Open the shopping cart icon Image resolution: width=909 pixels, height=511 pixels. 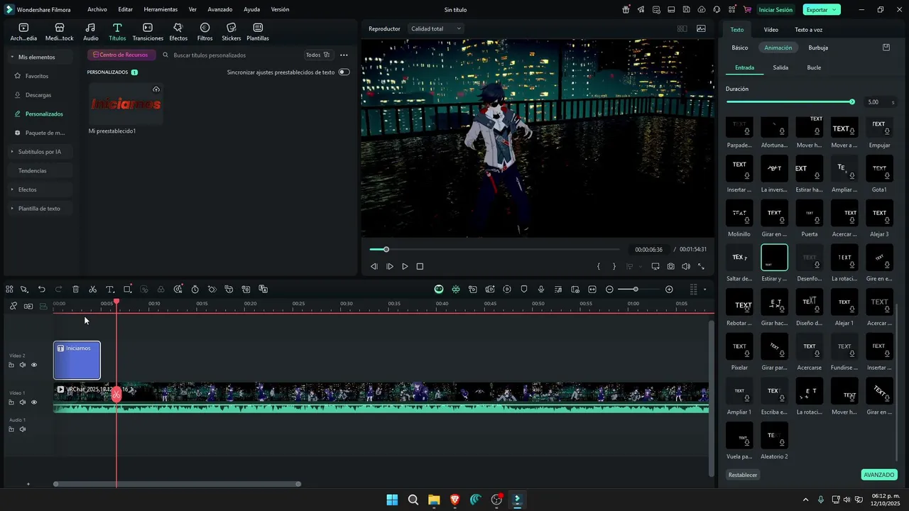point(747,10)
